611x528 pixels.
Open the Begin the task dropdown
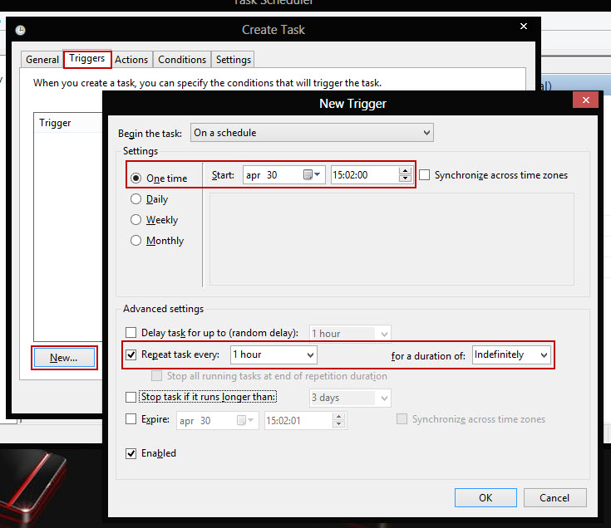point(312,133)
